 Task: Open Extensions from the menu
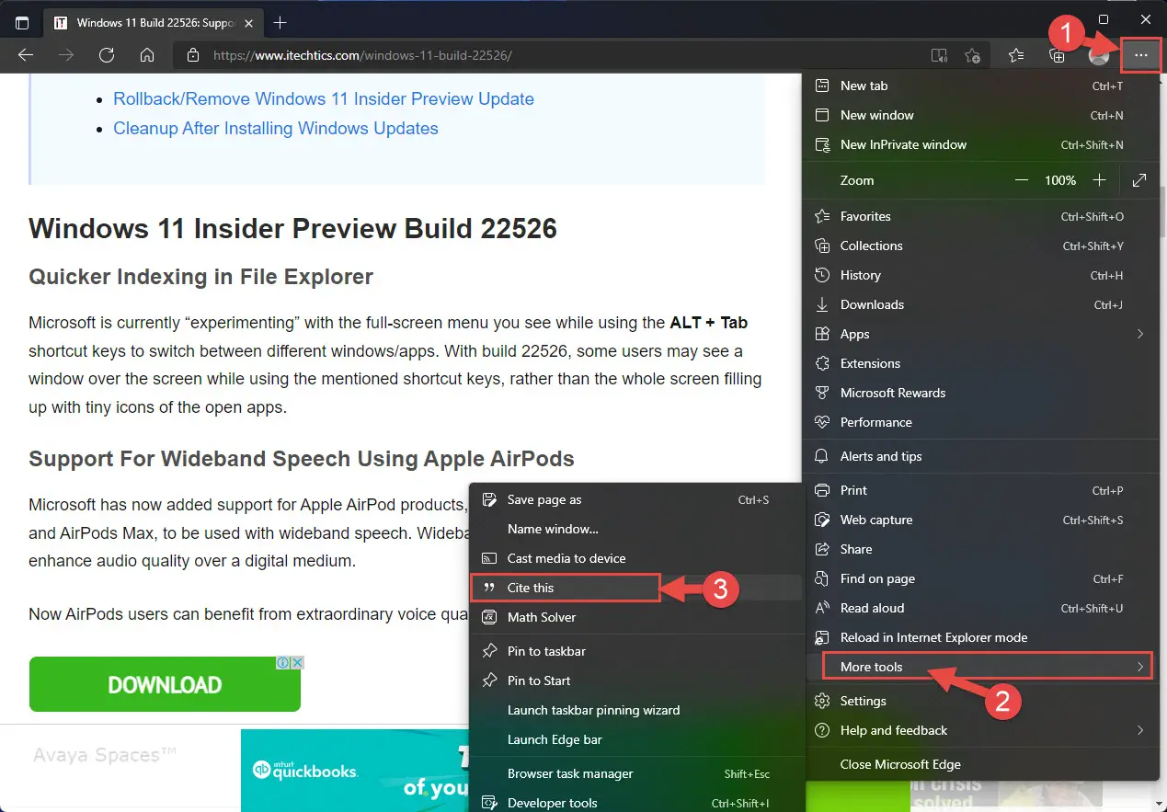point(979,363)
